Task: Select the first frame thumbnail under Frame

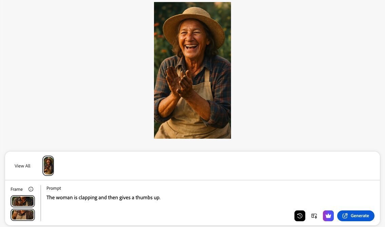Action: pyautogui.click(x=23, y=201)
